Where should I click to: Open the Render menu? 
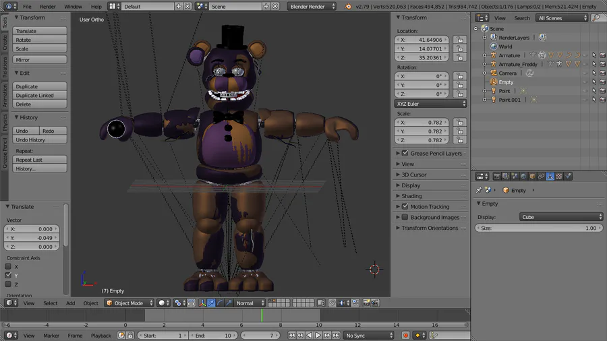point(48,7)
